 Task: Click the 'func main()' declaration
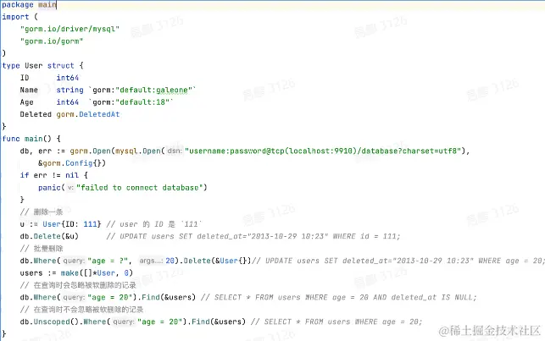coord(31,139)
